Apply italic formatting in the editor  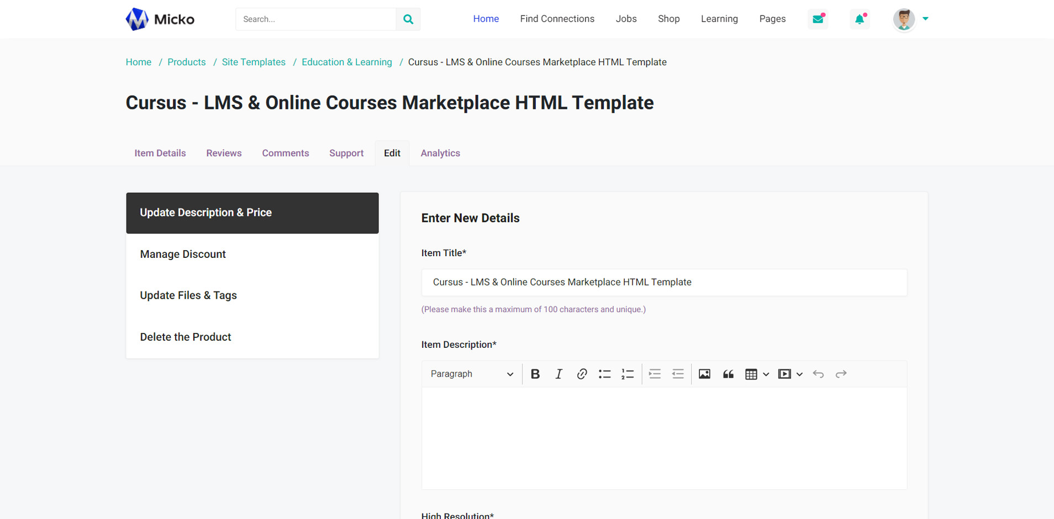pyautogui.click(x=558, y=374)
